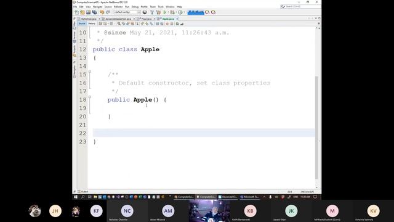Open the Refactor menu
Image resolution: width=394 pixels, height=222 pixels.
(118, 7)
